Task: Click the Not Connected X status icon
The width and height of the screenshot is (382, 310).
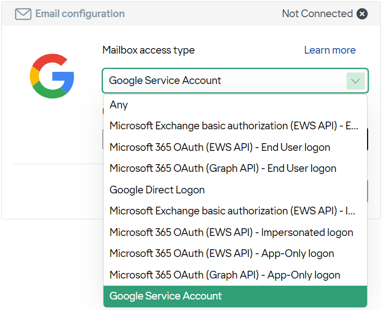Action: [362, 14]
